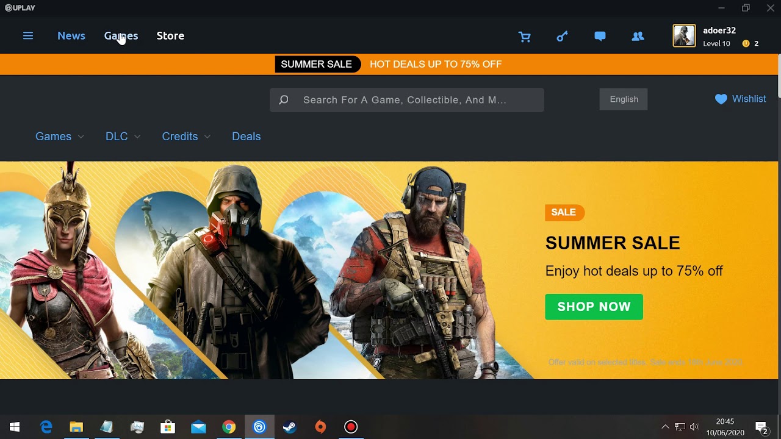Open the Windows Start menu

15,427
